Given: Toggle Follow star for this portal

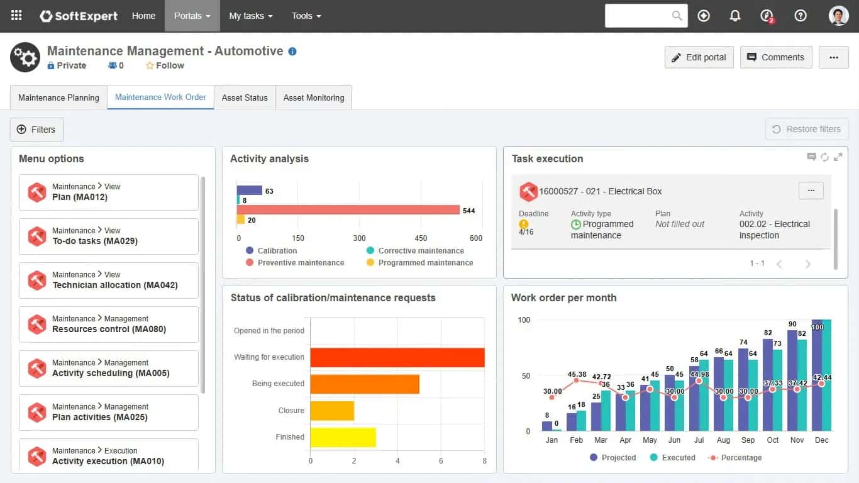Looking at the screenshot, I should [x=165, y=65].
